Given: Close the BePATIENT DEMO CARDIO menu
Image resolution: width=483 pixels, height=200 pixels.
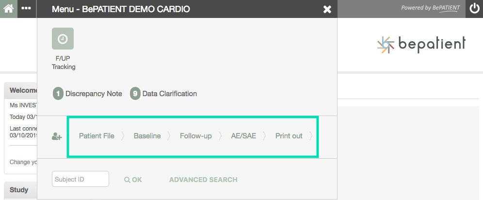Looking at the screenshot, I should (327, 9).
